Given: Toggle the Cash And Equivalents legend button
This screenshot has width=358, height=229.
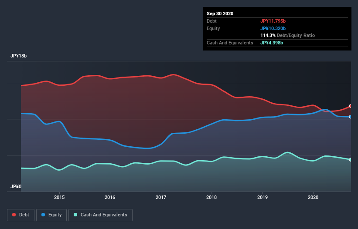Looking at the screenshot, I should pos(100,215).
